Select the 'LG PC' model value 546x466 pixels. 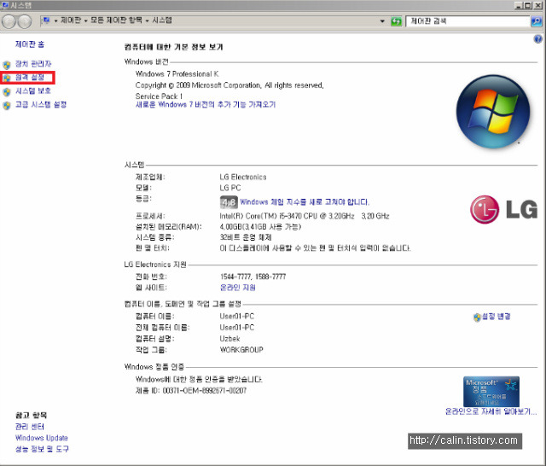(230, 188)
